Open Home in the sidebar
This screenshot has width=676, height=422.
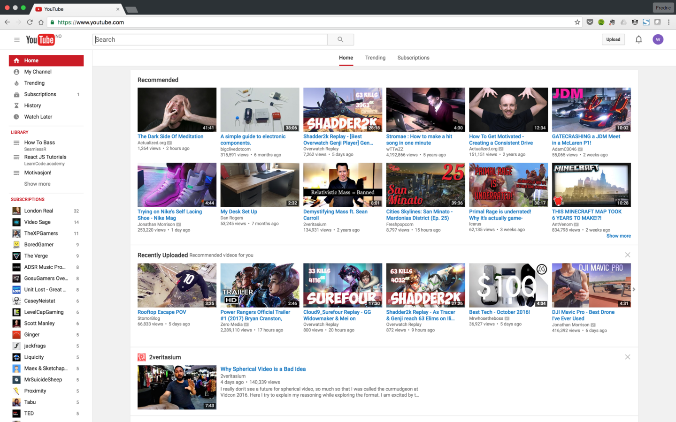click(x=46, y=60)
